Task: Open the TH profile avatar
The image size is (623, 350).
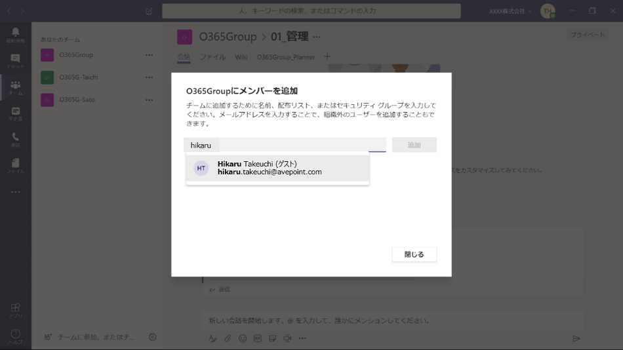Action: coord(548,11)
